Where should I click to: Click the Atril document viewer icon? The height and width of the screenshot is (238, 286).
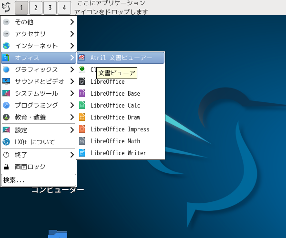coord(82,58)
